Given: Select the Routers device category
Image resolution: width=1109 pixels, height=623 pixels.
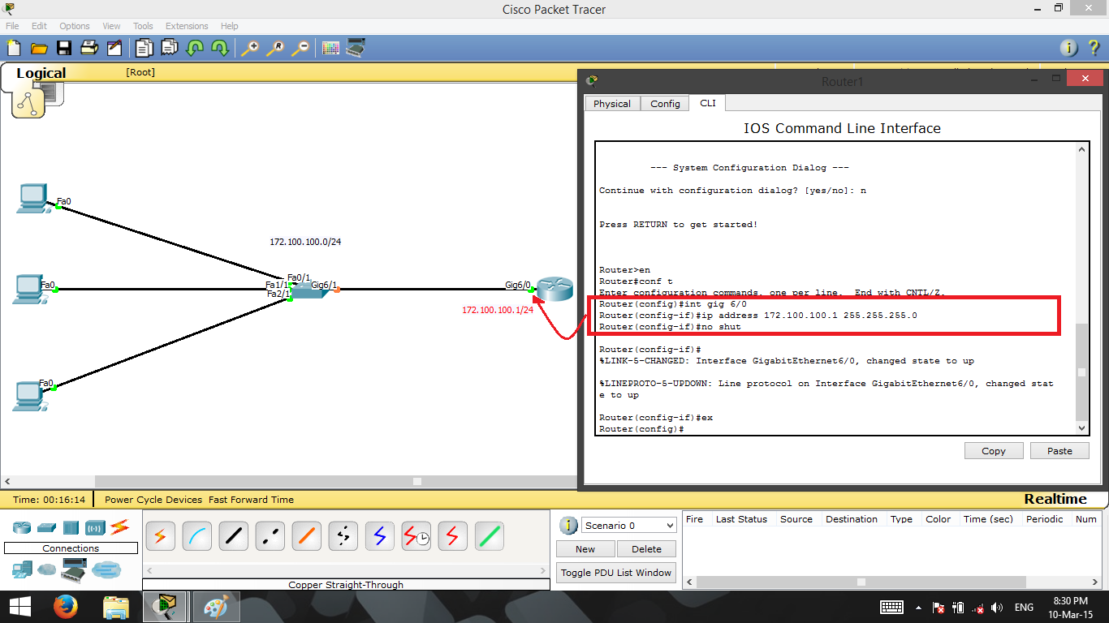Looking at the screenshot, I should point(21,527).
